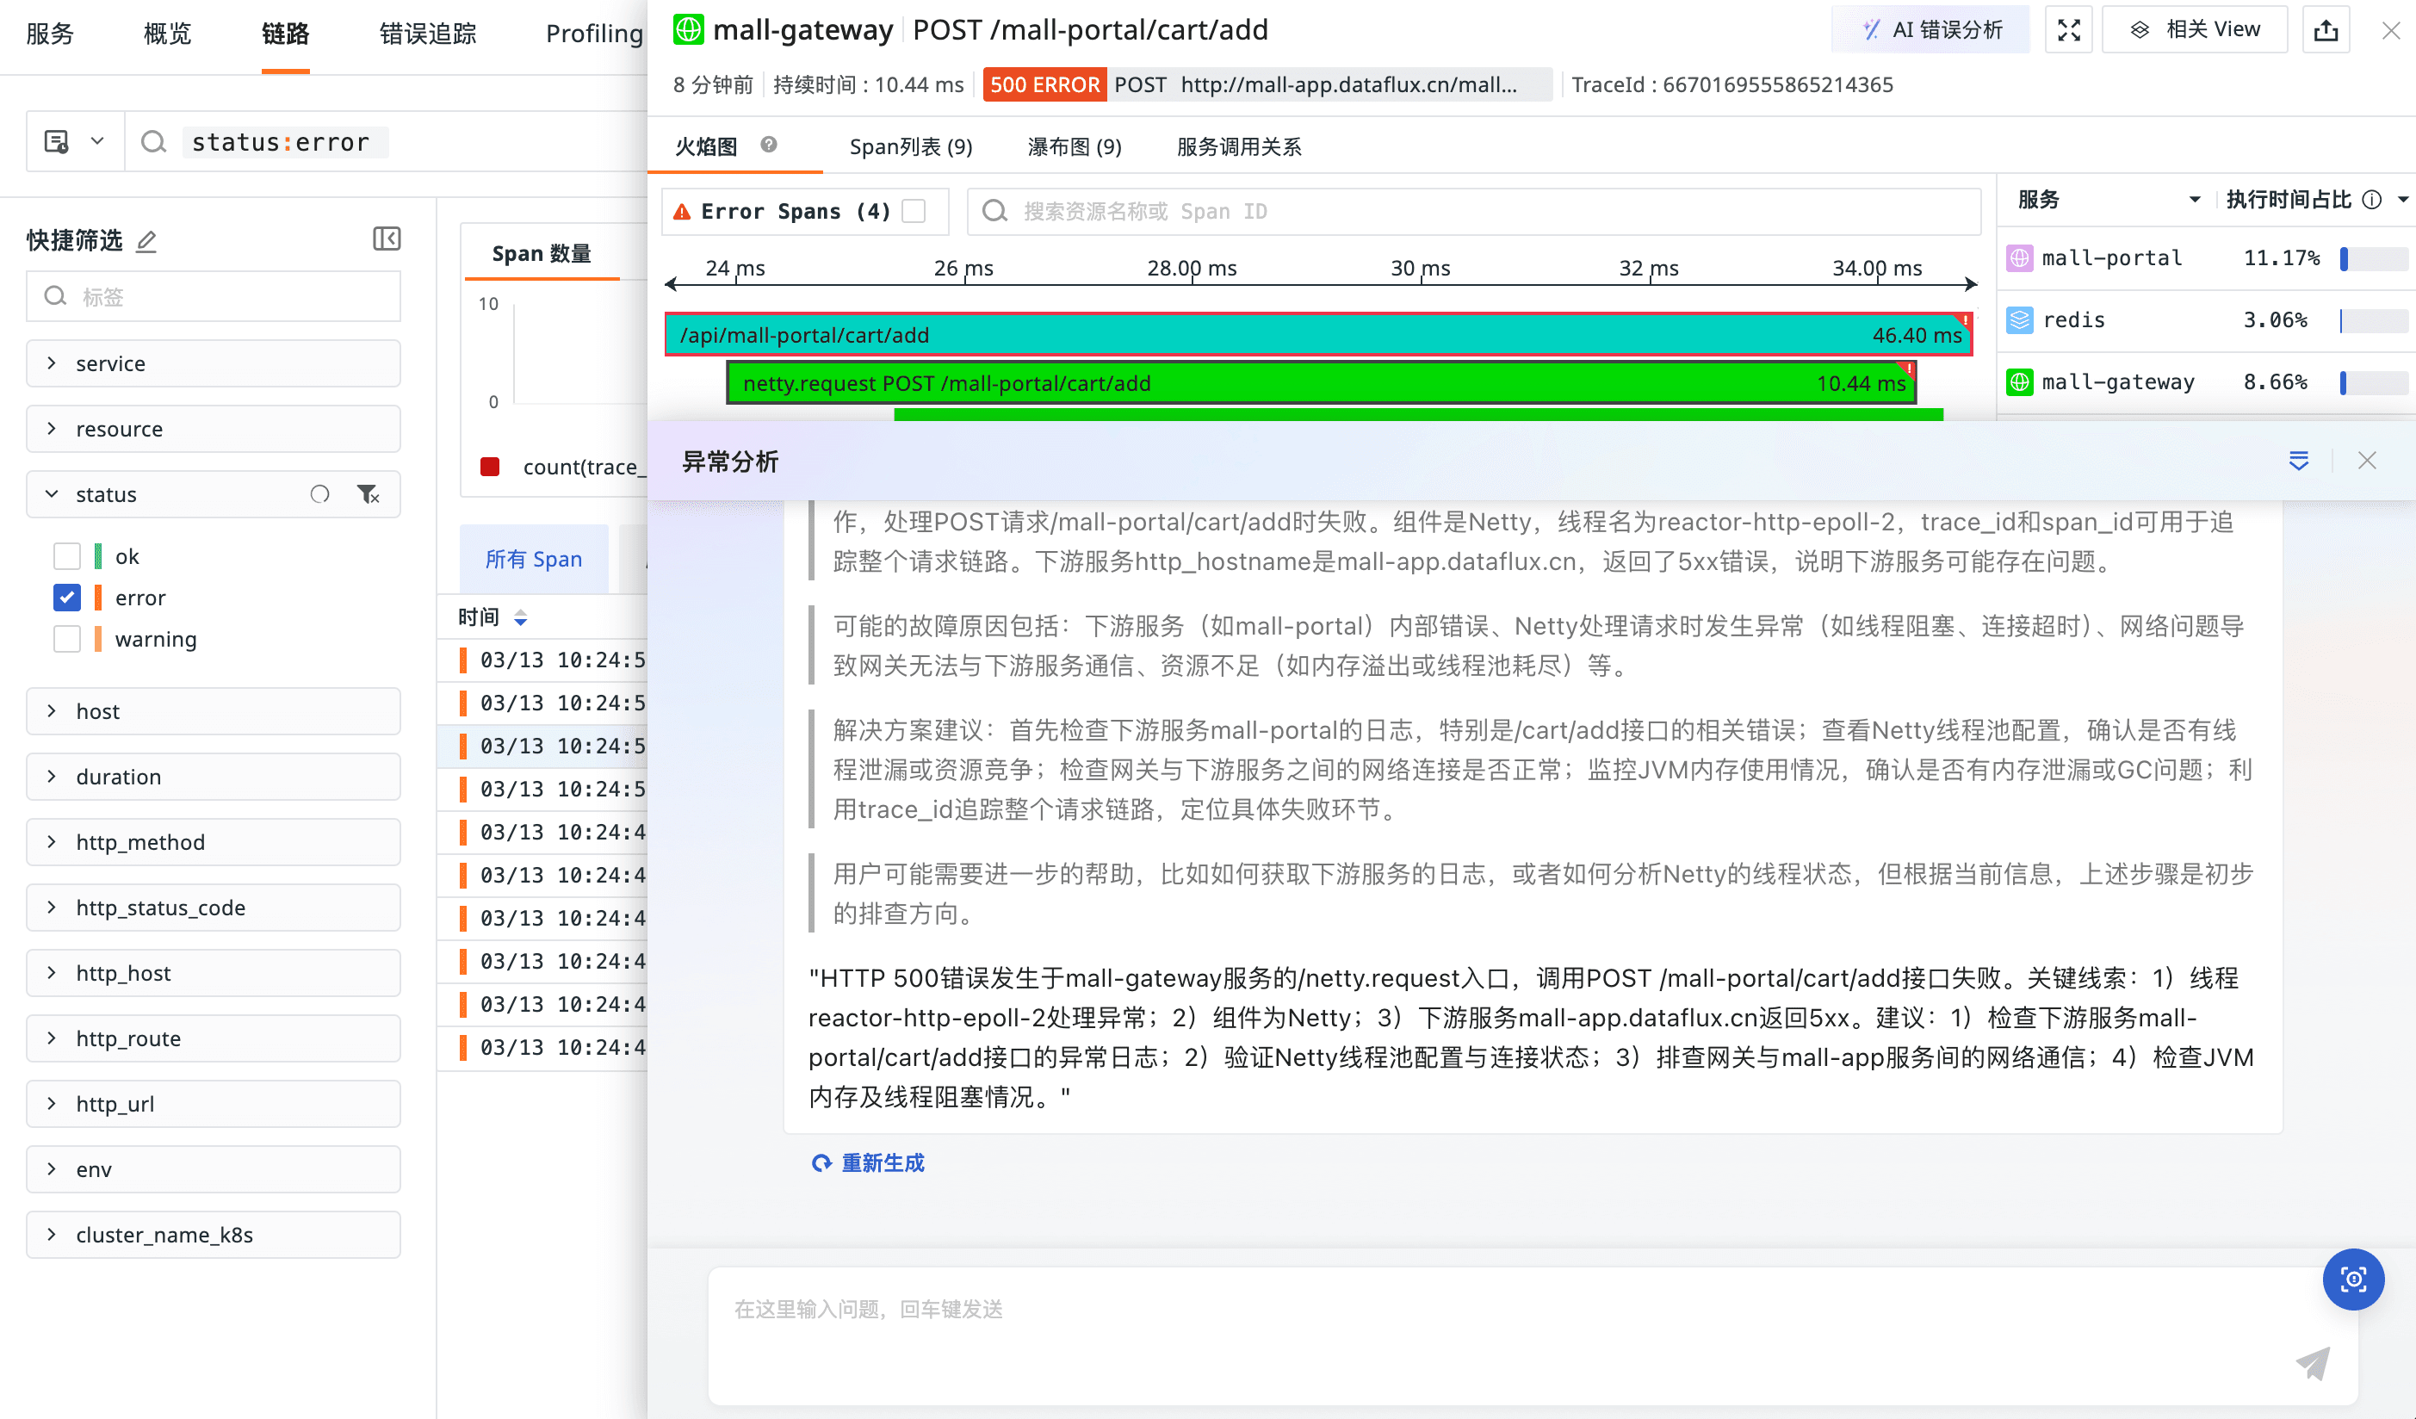The height and width of the screenshot is (1419, 2416).
Task: Clear the status filter via funnel icon
Action: pyautogui.click(x=369, y=495)
